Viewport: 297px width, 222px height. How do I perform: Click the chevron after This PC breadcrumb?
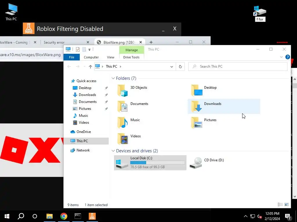120,66
